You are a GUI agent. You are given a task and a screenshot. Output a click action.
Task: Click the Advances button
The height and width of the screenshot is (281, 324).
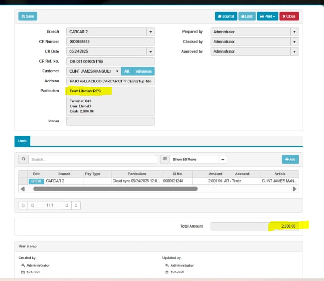pyautogui.click(x=143, y=71)
